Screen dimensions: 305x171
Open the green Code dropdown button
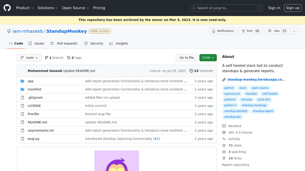click(208, 58)
